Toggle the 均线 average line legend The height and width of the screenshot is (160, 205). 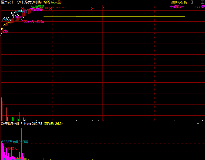click(x=47, y=2)
